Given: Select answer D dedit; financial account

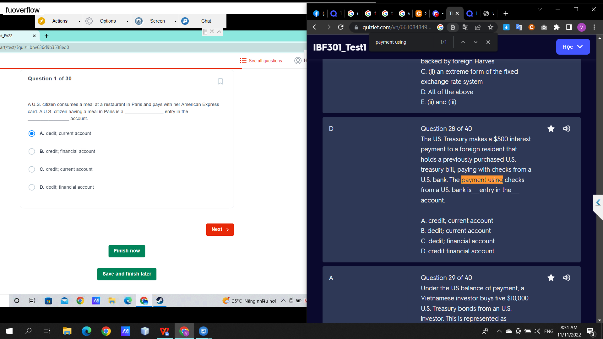Looking at the screenshot, I should 32,187.
